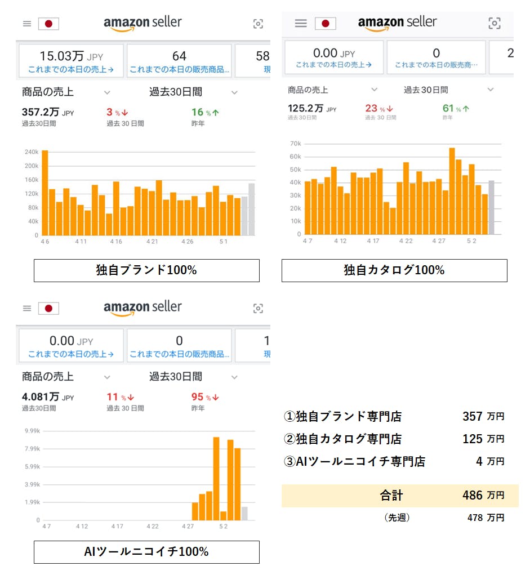530x575 pixels.
Task: Open hamburger menu in the AIツールニコイチ seller panel
Action: [x=26, y=308]
